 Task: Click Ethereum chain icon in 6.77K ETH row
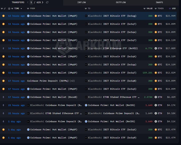click(x=3, y=48)
